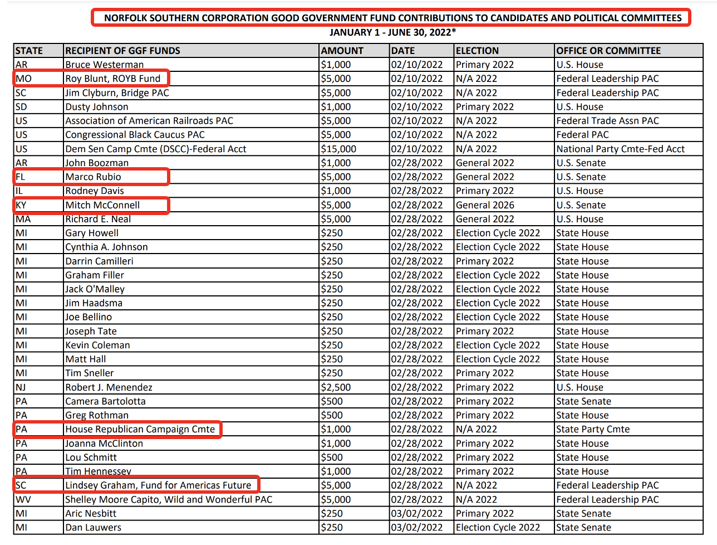Select the 'JANUARY 1 - JUNE 30, 2022*' subtitle
Screen dimensions: 717x545
pyautogui.click(x=392, y=32)
